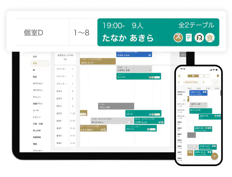The width and height of the screenshot is (232, 177).
Task: Tap the 今日 today button on phone
Action: pyautogui.click(x=216, y=82)
